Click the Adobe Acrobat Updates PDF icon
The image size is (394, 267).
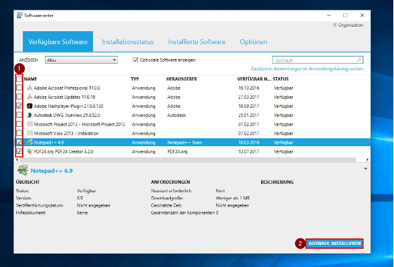pyautogui.click(x=30, y=97)
